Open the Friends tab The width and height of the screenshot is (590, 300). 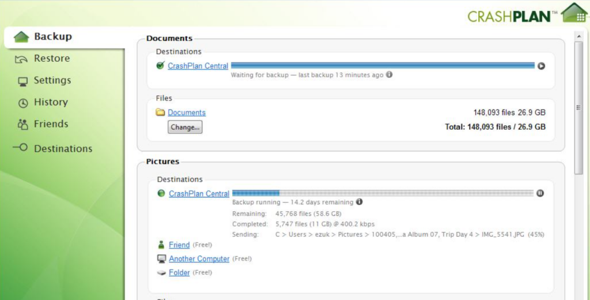click(x=51, y=125)
